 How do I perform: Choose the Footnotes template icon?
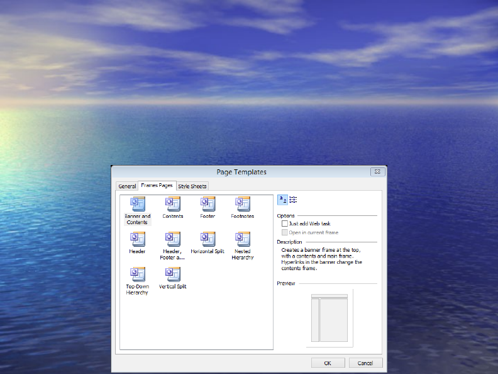(x=243, y=204)
